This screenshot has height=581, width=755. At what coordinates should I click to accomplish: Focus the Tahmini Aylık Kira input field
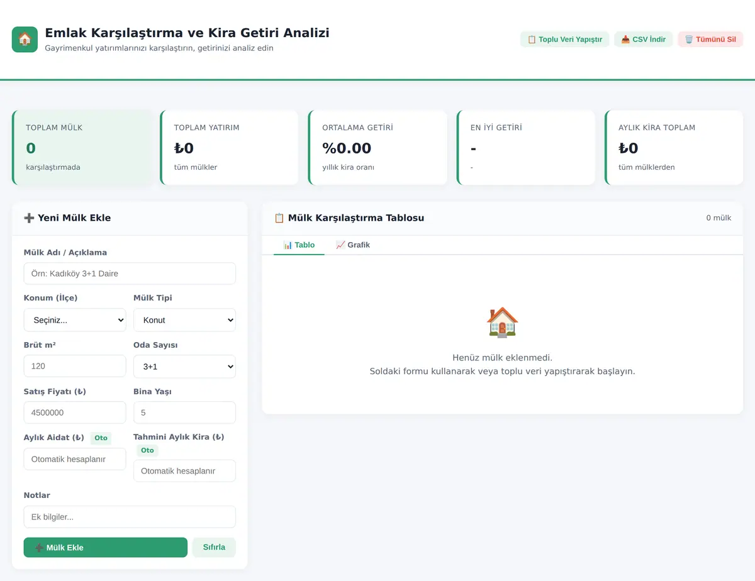pos(184,471)
